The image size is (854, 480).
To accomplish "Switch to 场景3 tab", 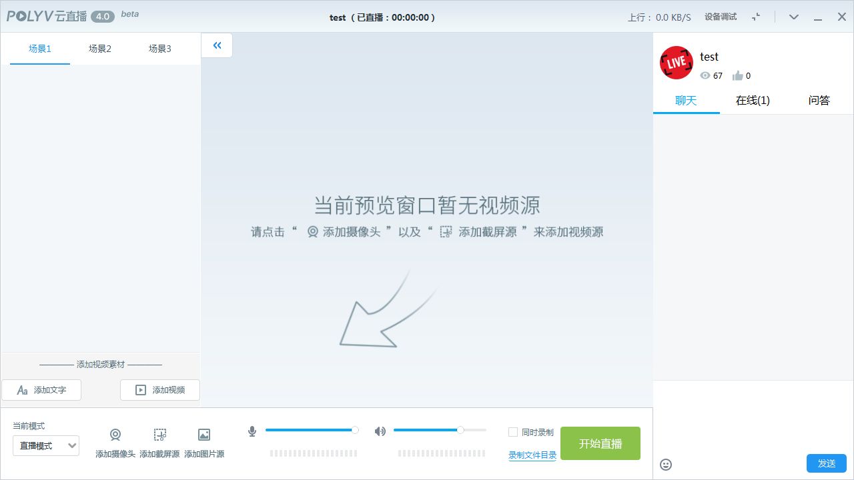I will (160, 49).
